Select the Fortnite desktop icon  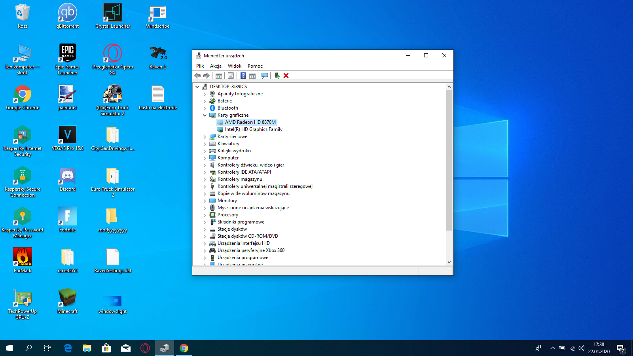tap(68, 220)
